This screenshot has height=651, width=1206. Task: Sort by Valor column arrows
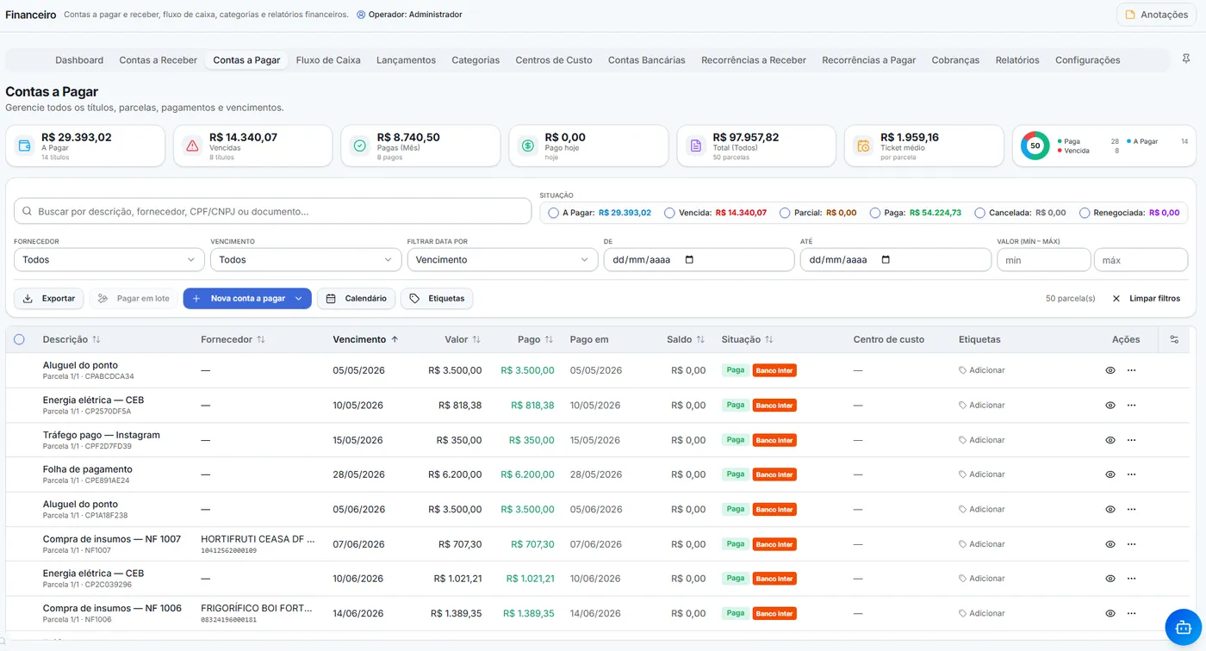[476, 339]
